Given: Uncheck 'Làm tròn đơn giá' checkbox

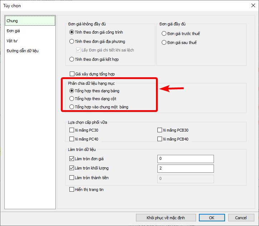Looking at the screenshot, I should (72, 159).
